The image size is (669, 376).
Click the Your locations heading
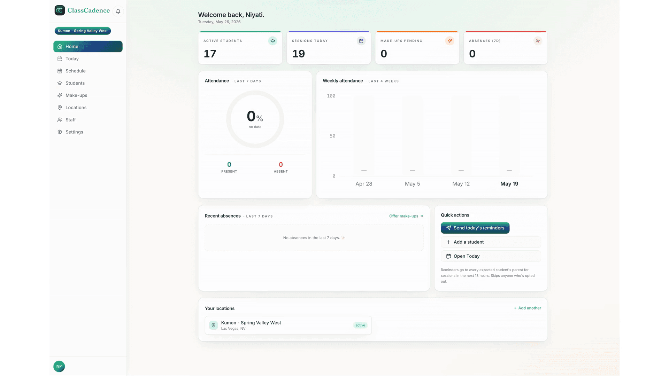220,308
